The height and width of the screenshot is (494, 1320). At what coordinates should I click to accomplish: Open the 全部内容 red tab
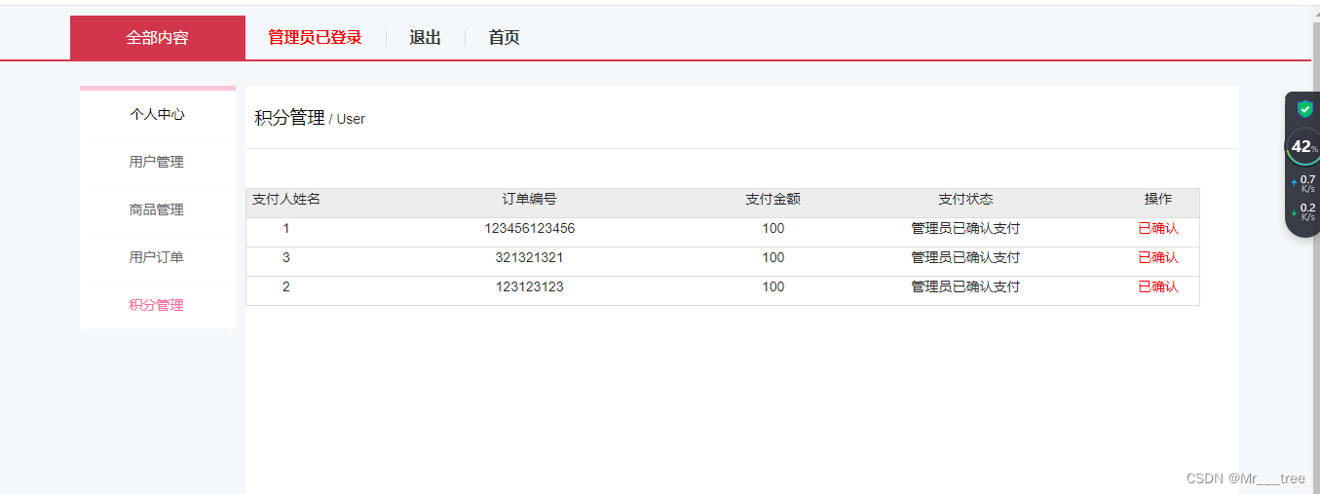[158, 37]
